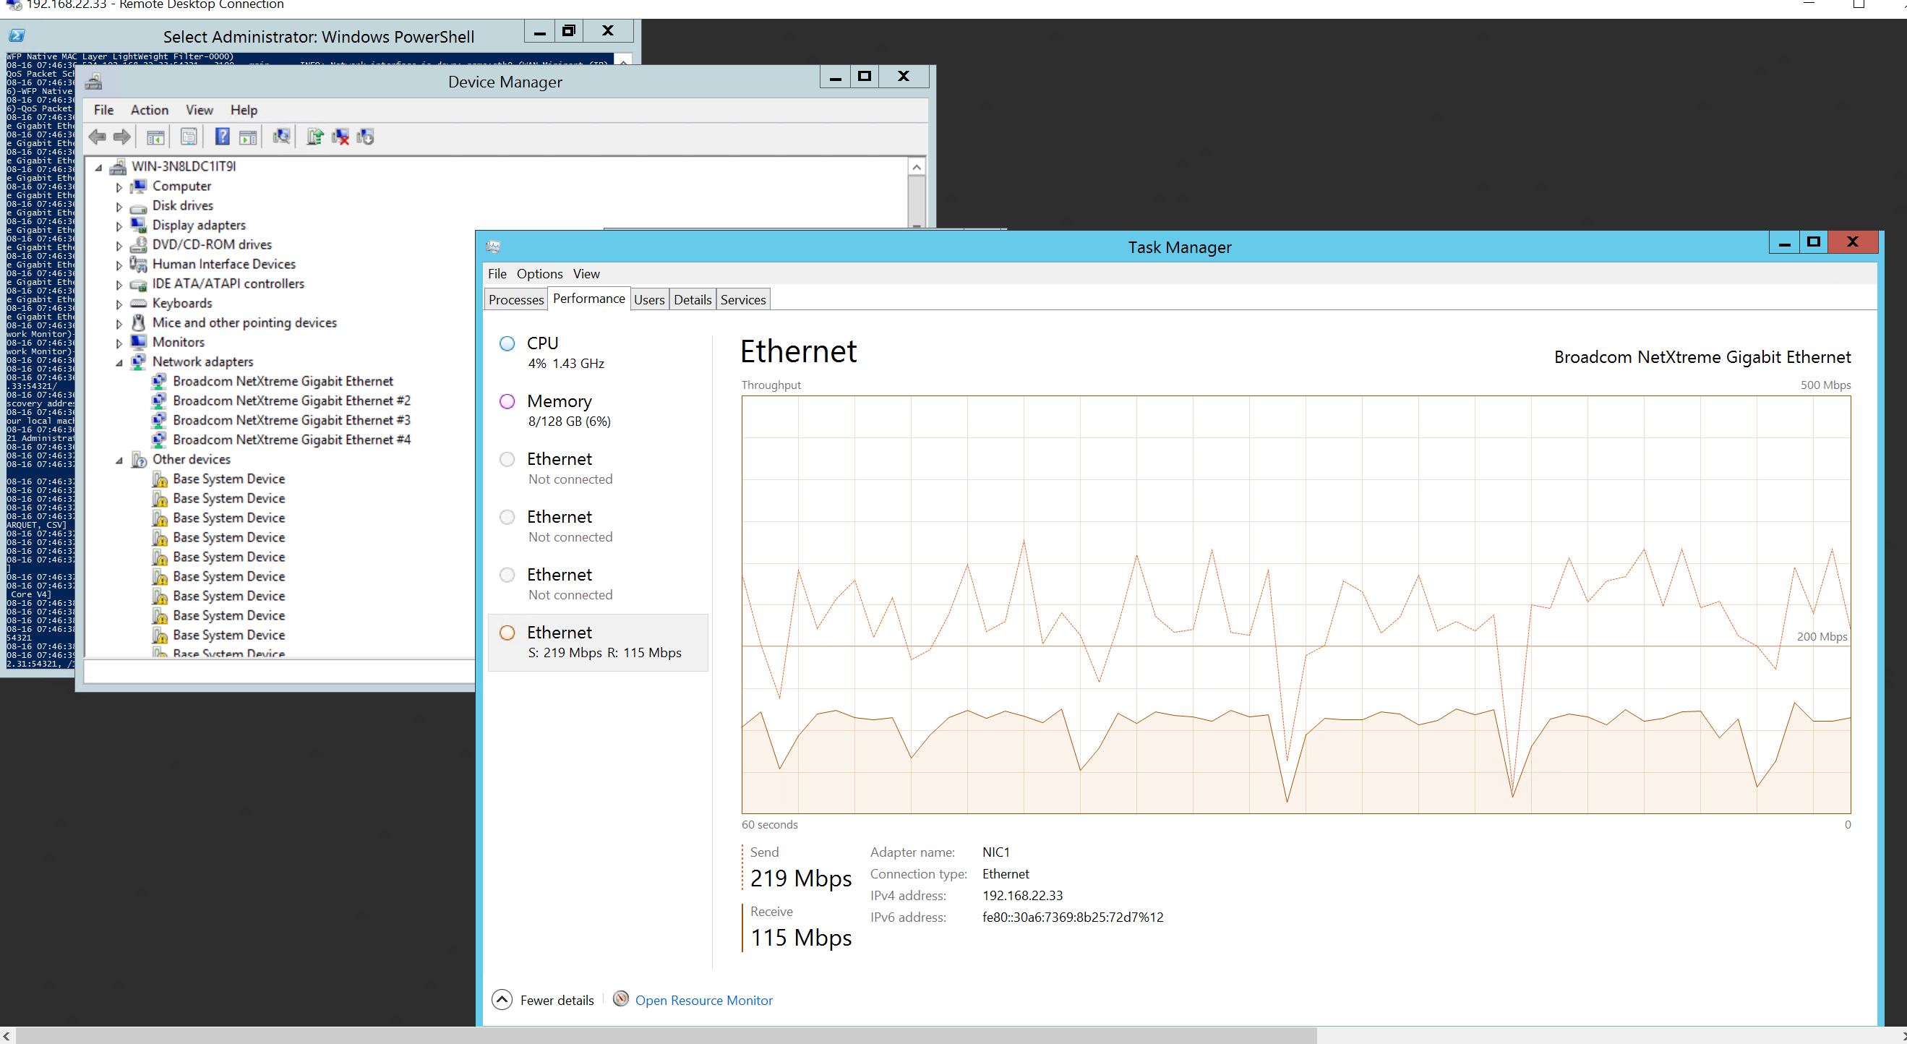Viewport: 1907px width, 1044px height.
Task: Click the Properties icon in Device Manager toolbar
Action: click(189, 136)
